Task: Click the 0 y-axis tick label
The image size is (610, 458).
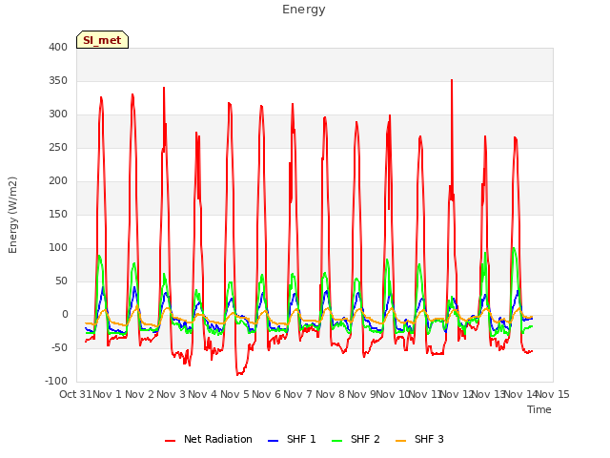Action: [65, 315]
